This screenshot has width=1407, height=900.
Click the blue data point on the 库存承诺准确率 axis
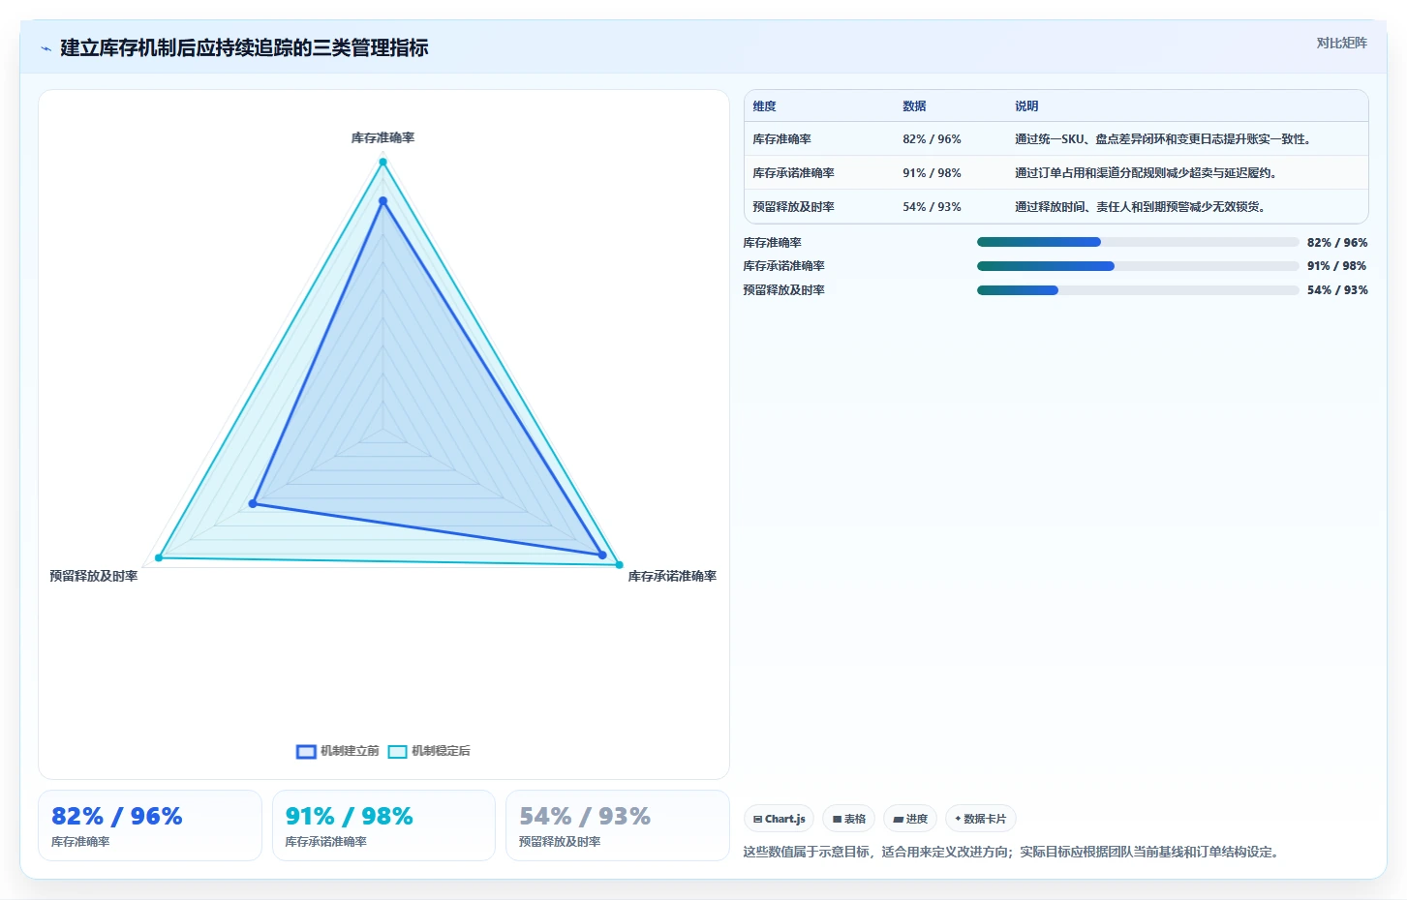[602, 555]
